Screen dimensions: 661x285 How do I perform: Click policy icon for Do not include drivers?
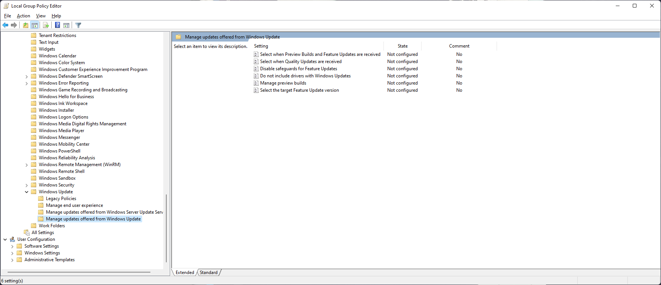(256, 76)
